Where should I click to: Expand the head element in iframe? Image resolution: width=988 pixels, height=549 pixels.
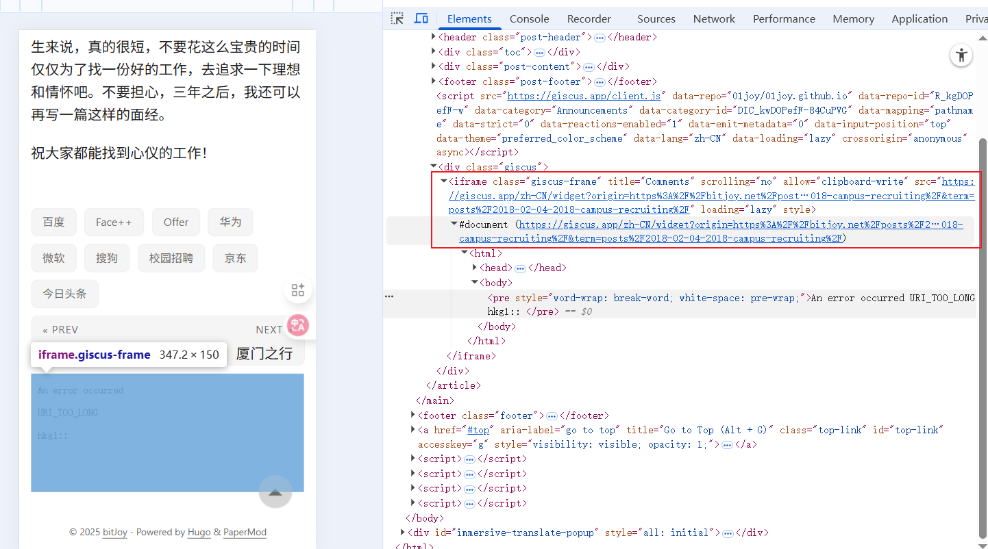[x=475, y=268]
